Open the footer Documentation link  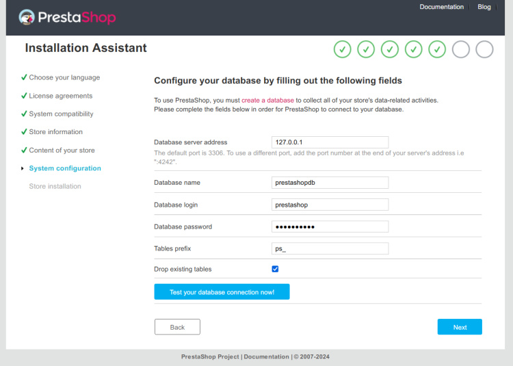267,356
